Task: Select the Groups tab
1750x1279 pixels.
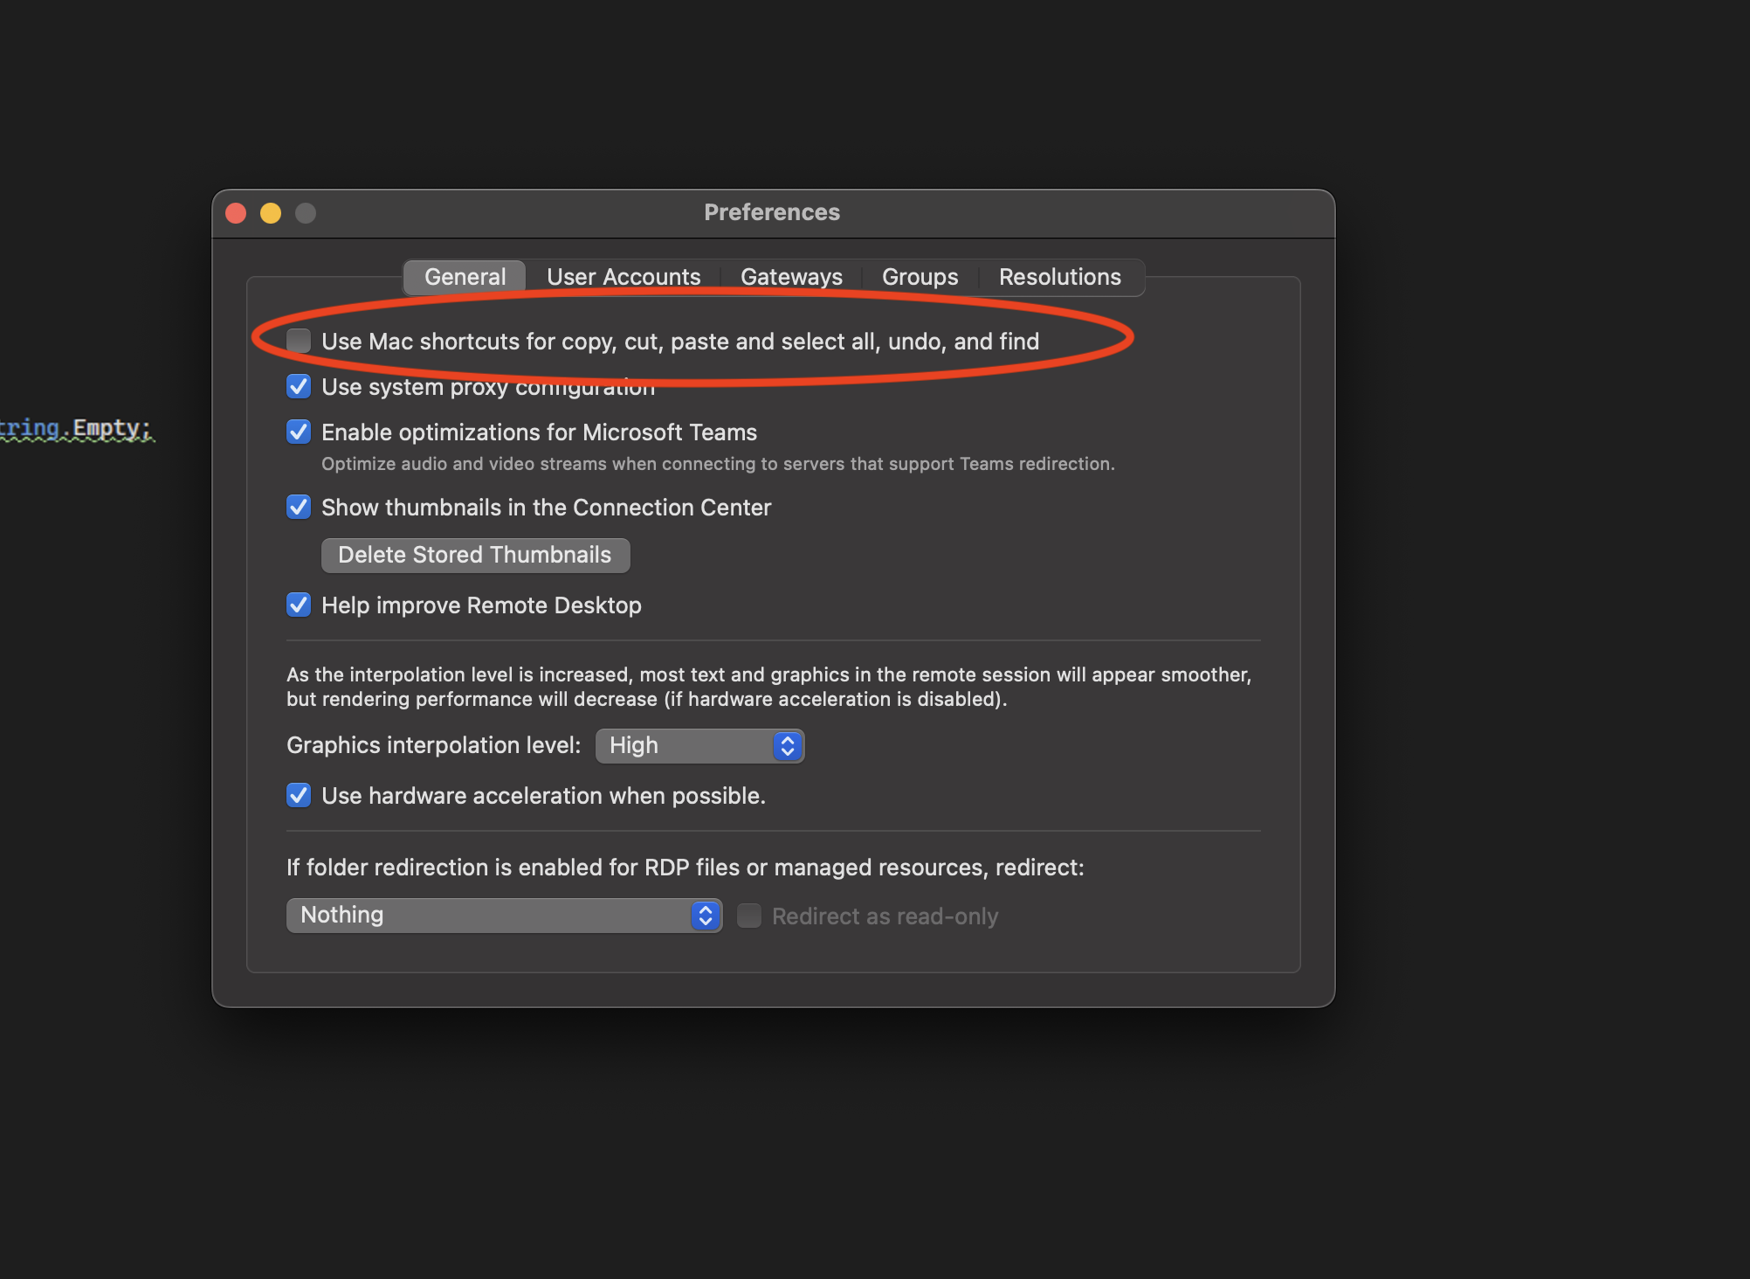Action: click(x=919, y=276)
